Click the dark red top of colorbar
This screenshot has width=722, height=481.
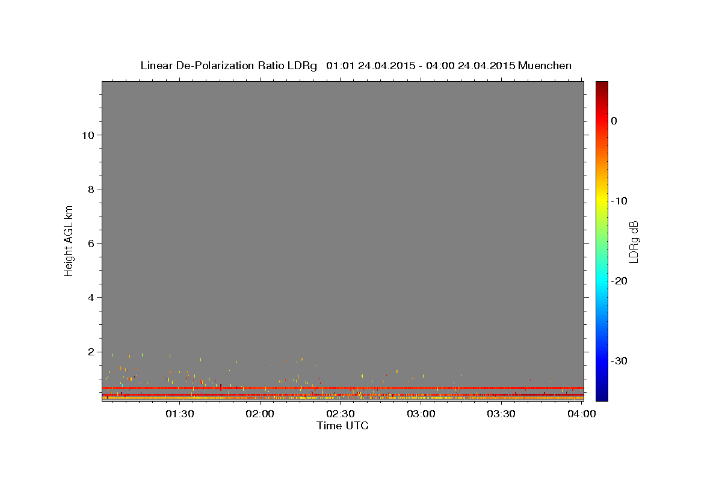pos(602,85)
